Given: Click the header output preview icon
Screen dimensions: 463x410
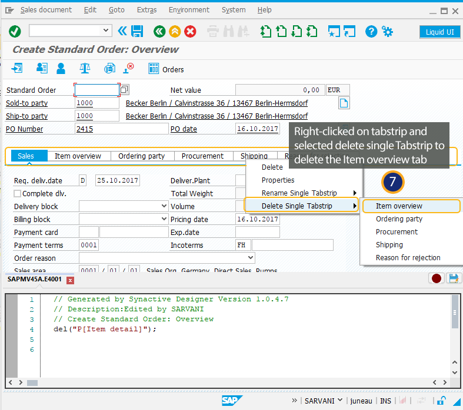Looking at the screenshot, I should pos(42,68).
